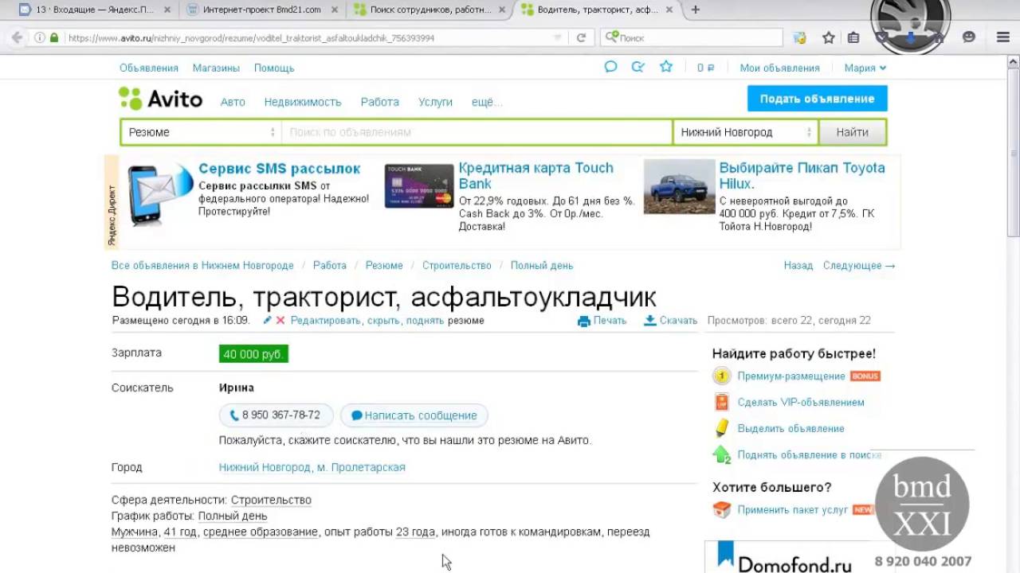Screen dimensions: 1020x573
Task: Click the Firefox back arrow button
Action: [17, 37]
